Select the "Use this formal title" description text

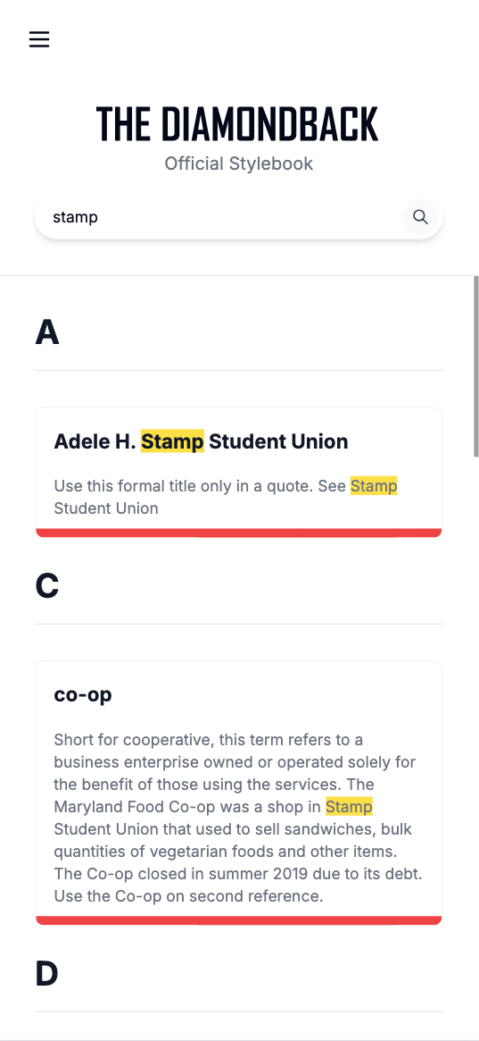[x=226, y=497]
